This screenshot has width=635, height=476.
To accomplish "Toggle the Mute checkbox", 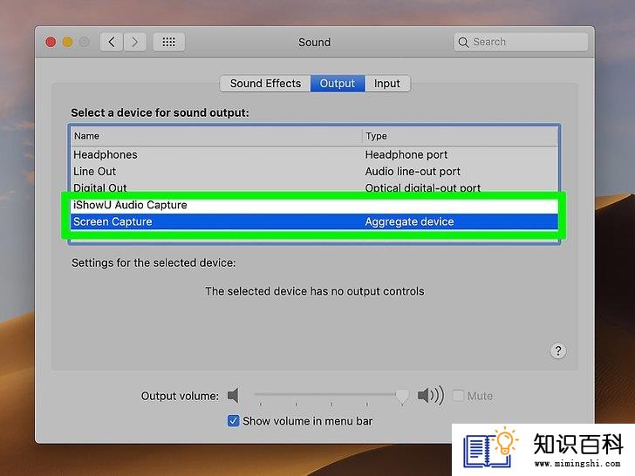I will pyautogui.click(x=458, y=396).
